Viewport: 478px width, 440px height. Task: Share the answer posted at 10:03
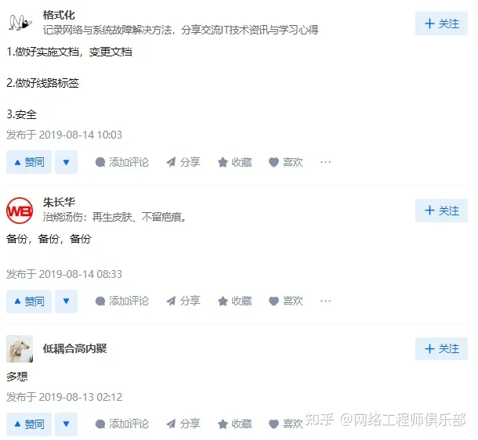tap(183, 162)
